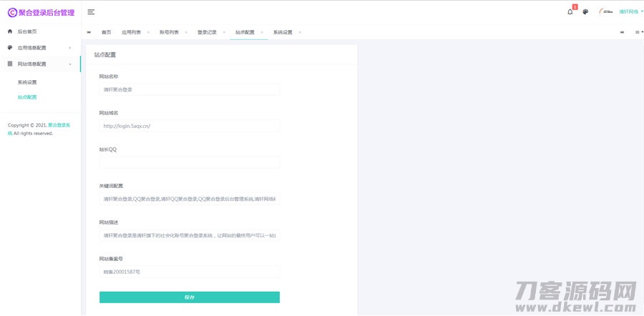Close the 登录记录 tab

pyautogui.click(x=224, y=32)
